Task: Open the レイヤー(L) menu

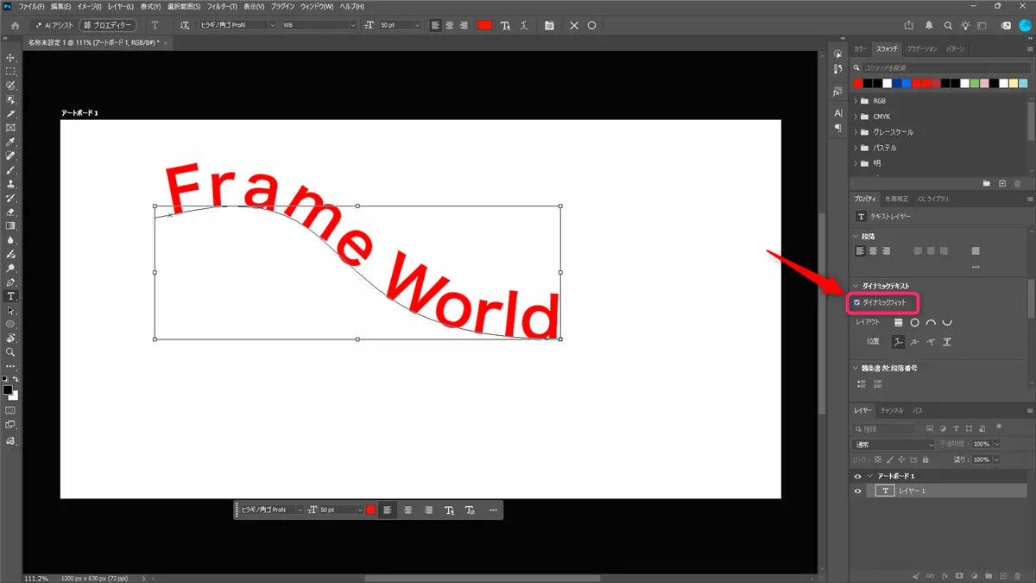Action: point(121,6)
